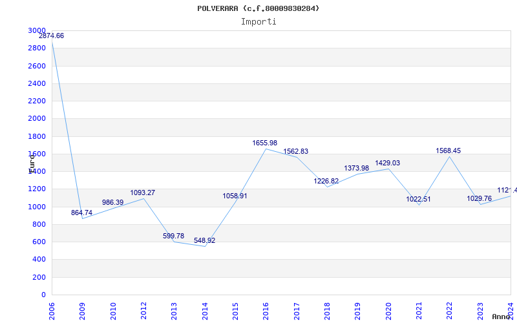Click the Euro y-axis label
Image resolution: width=517 pixels, height=323 pixels.
point(32,164)
